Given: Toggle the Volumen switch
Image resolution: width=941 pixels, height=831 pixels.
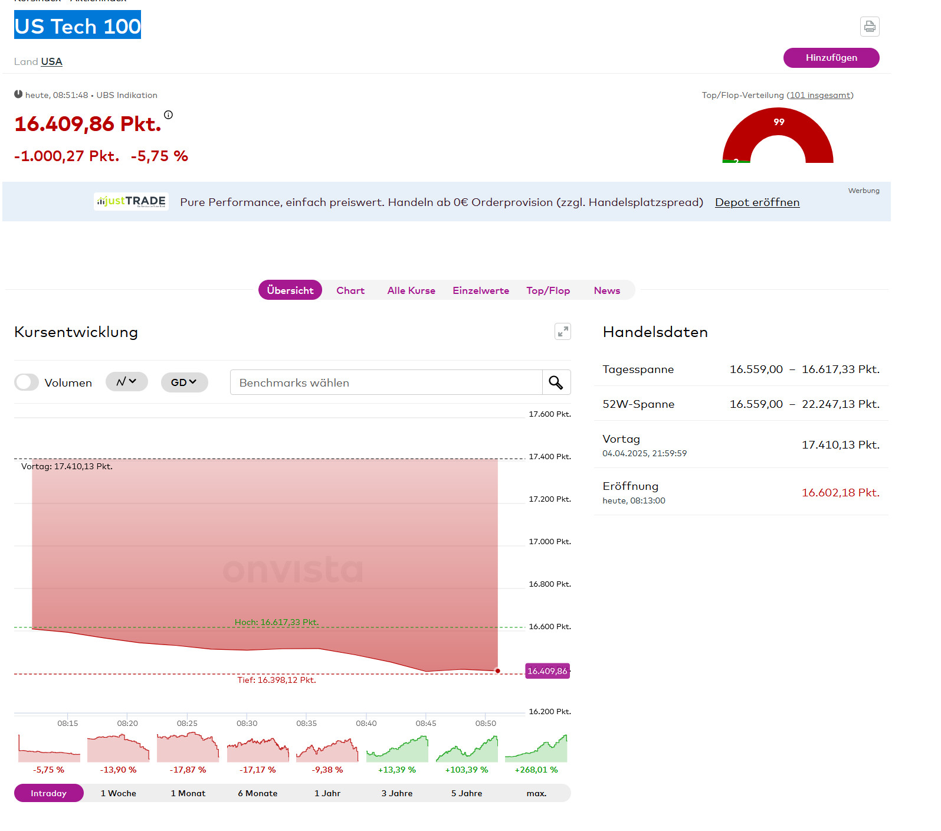Looking at the screenshot, I should (x=27, y=382).
